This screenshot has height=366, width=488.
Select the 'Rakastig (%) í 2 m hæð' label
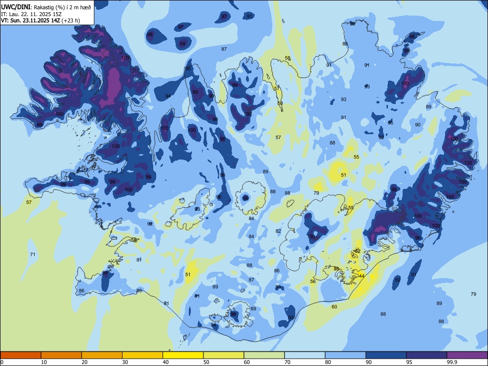(x=62, y=7)
